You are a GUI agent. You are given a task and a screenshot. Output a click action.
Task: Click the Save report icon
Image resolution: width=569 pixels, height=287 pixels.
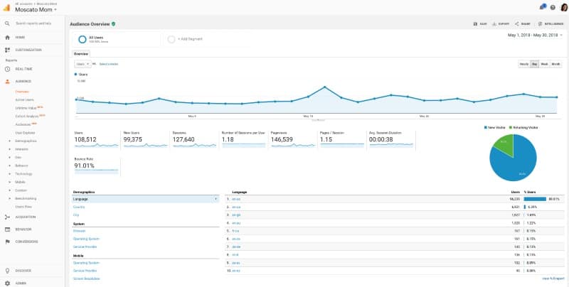475,24
